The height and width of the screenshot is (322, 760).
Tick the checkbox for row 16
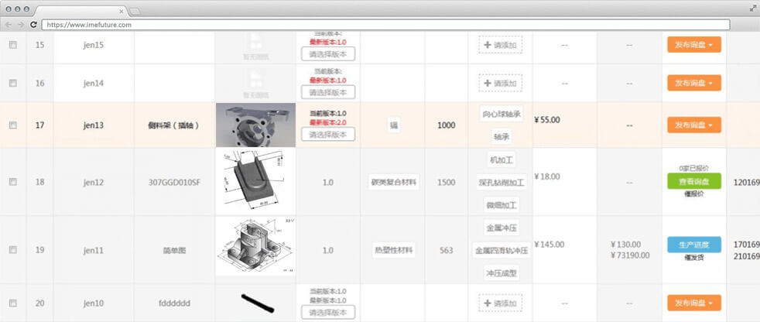[13, 83]
